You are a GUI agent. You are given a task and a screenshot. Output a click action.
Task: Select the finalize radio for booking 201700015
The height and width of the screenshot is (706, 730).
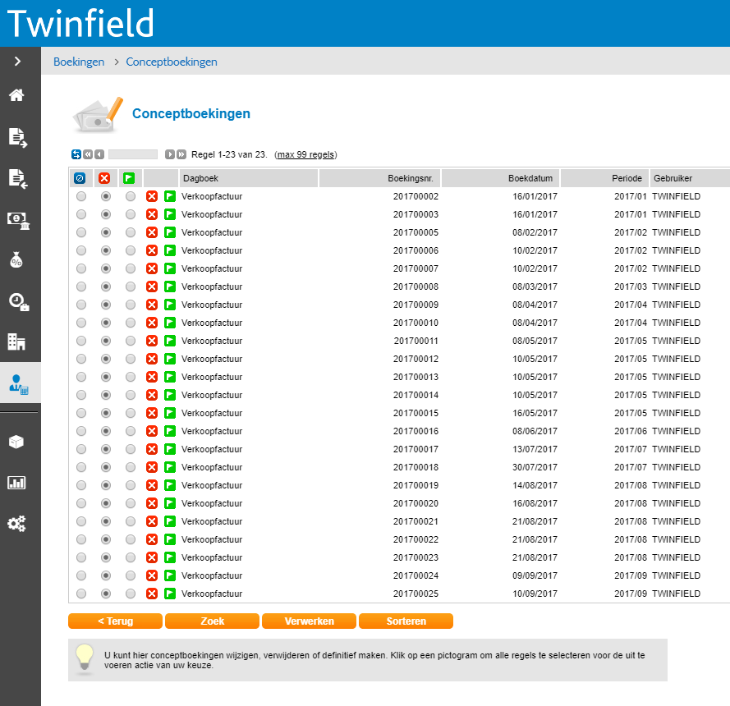click(130, 413)
